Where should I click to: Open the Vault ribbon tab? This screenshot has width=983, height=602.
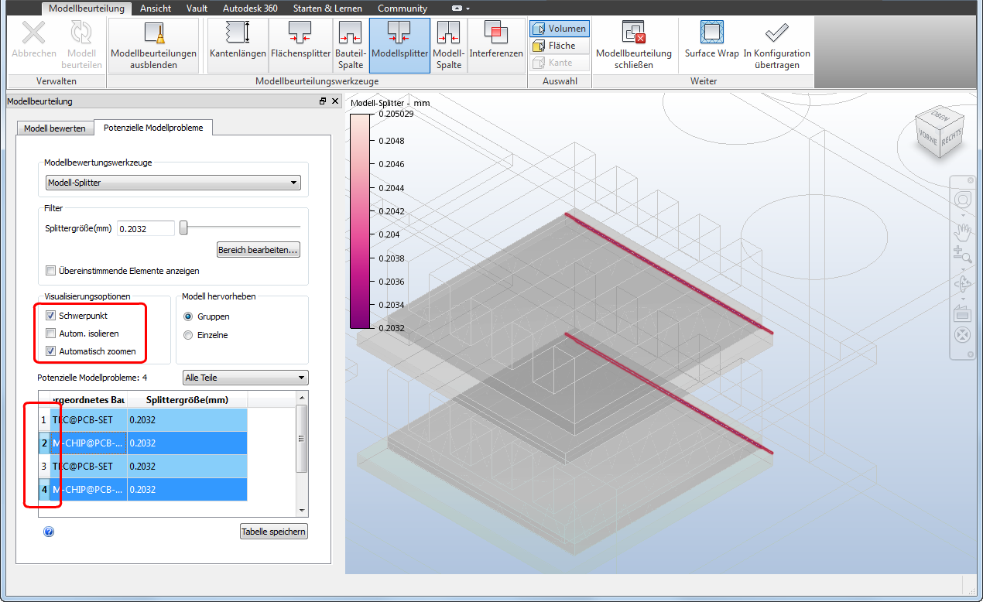pyautogui.click(x=197, y=9)
